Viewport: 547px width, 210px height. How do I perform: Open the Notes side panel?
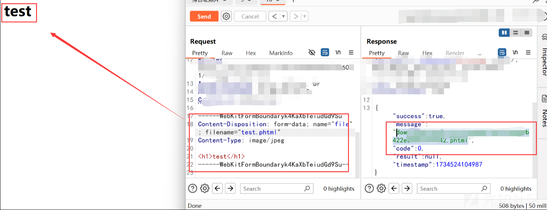(544, 118)
